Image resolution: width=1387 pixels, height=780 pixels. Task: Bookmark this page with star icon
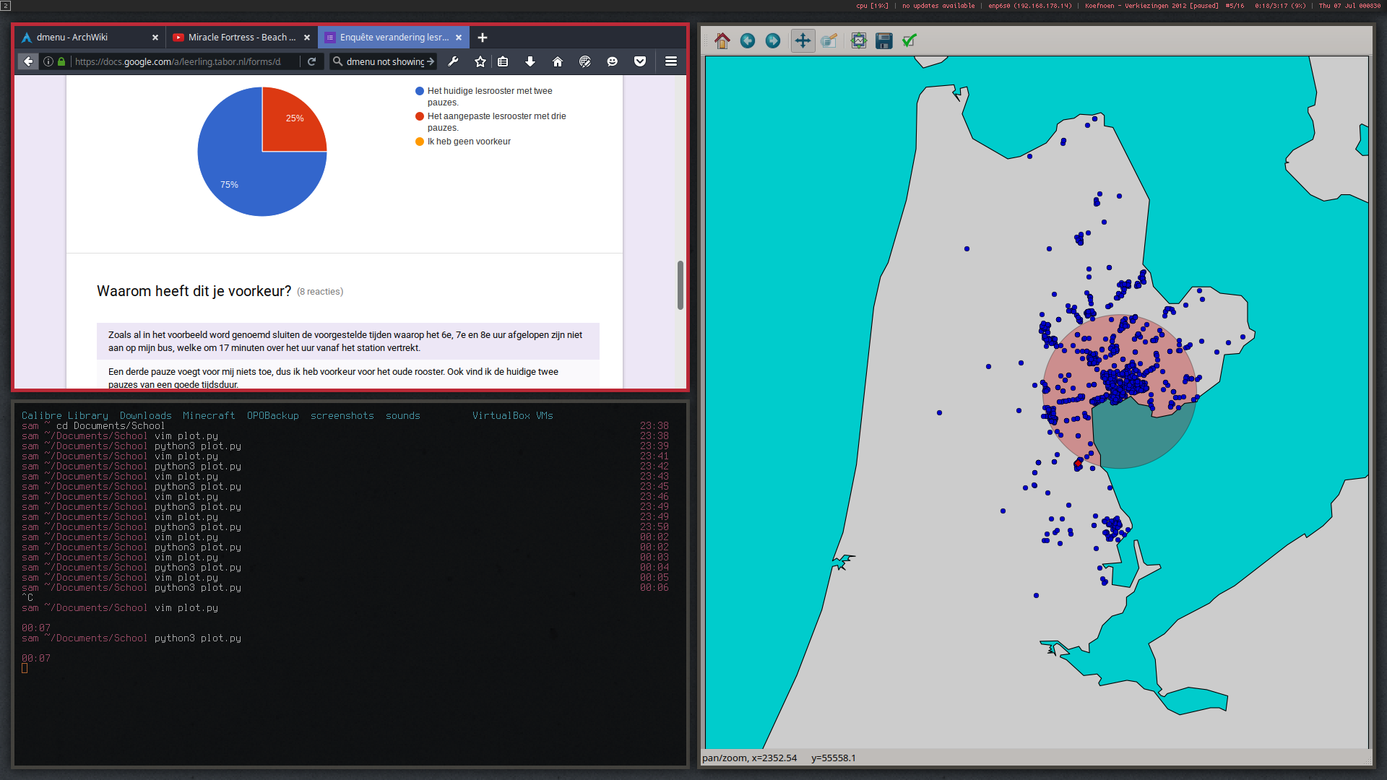tap(480, 62)
